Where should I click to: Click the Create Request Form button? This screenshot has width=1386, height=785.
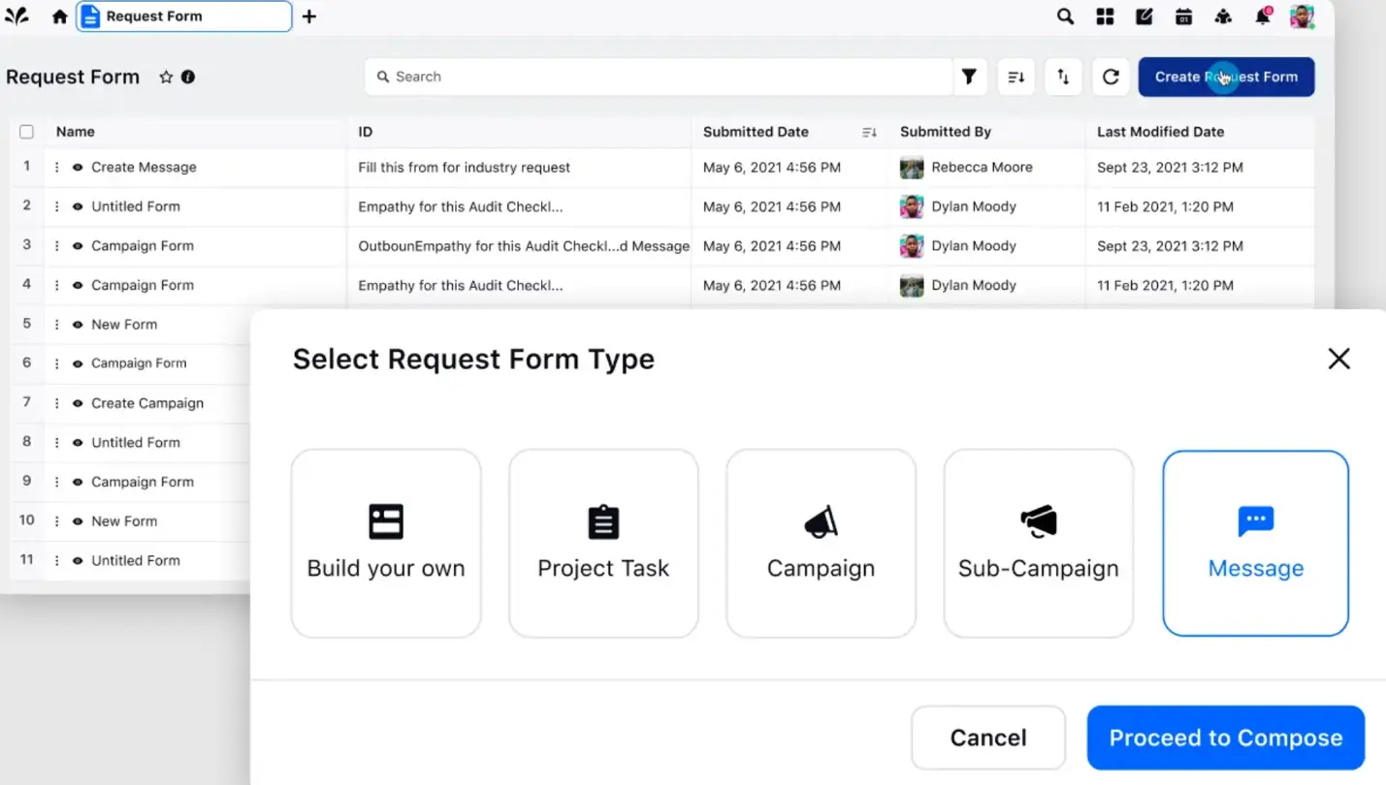[1226, 77]
